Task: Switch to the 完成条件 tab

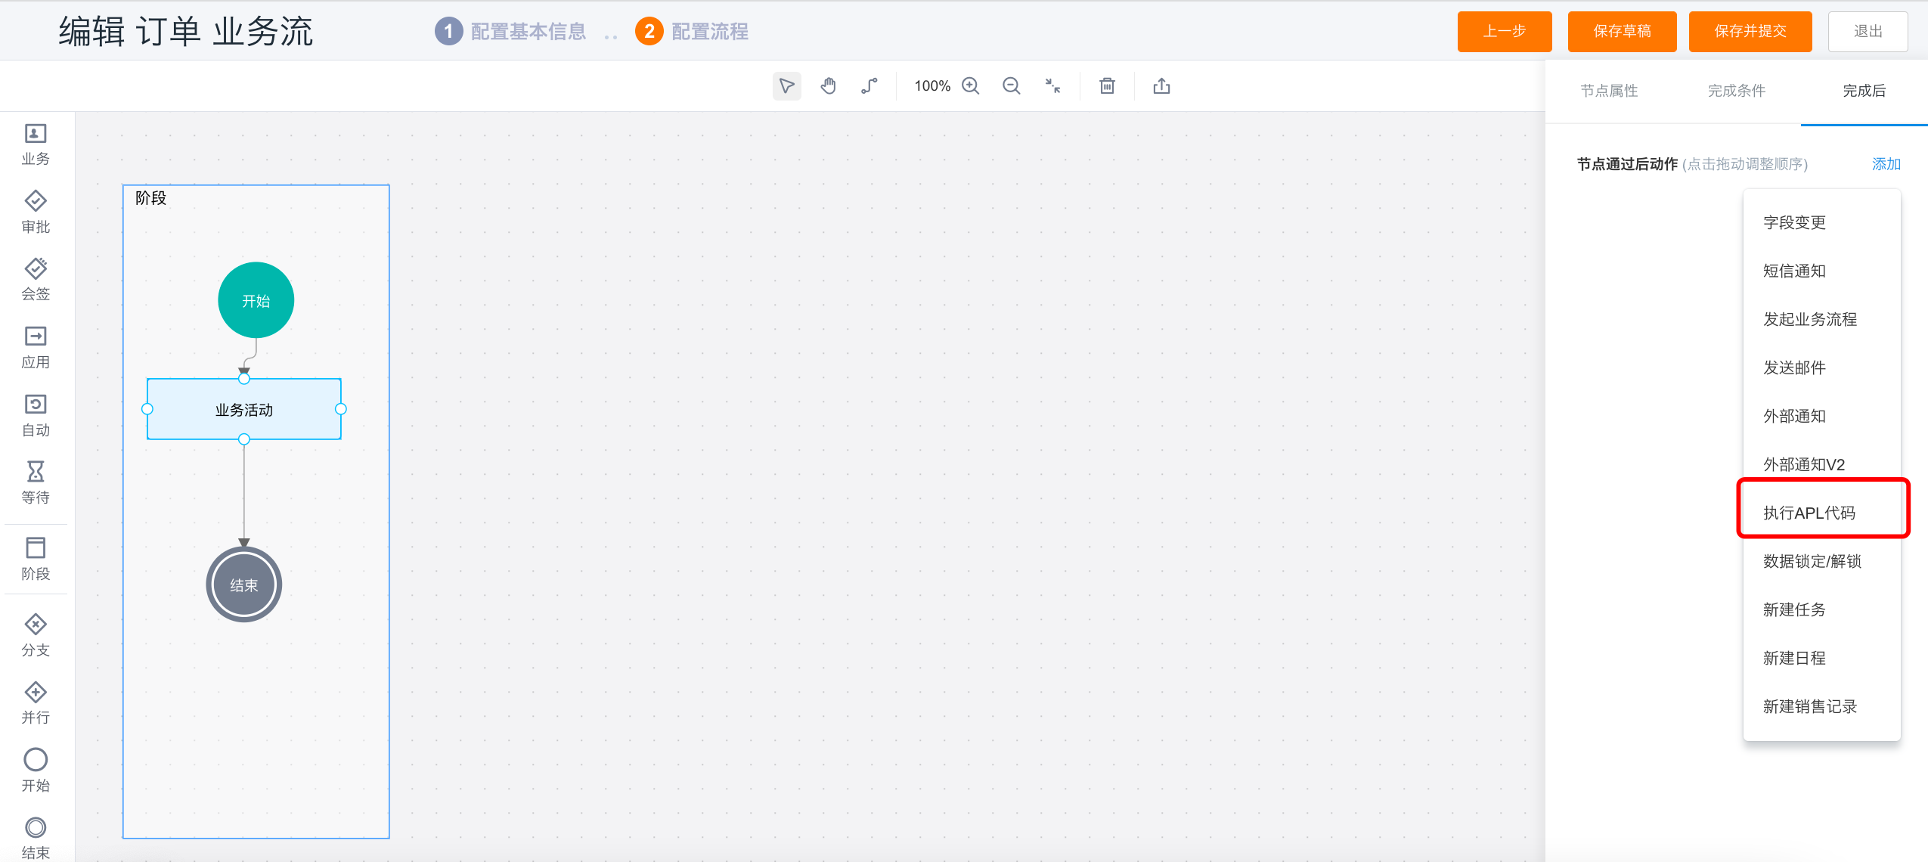Action: click(1737, 90)
